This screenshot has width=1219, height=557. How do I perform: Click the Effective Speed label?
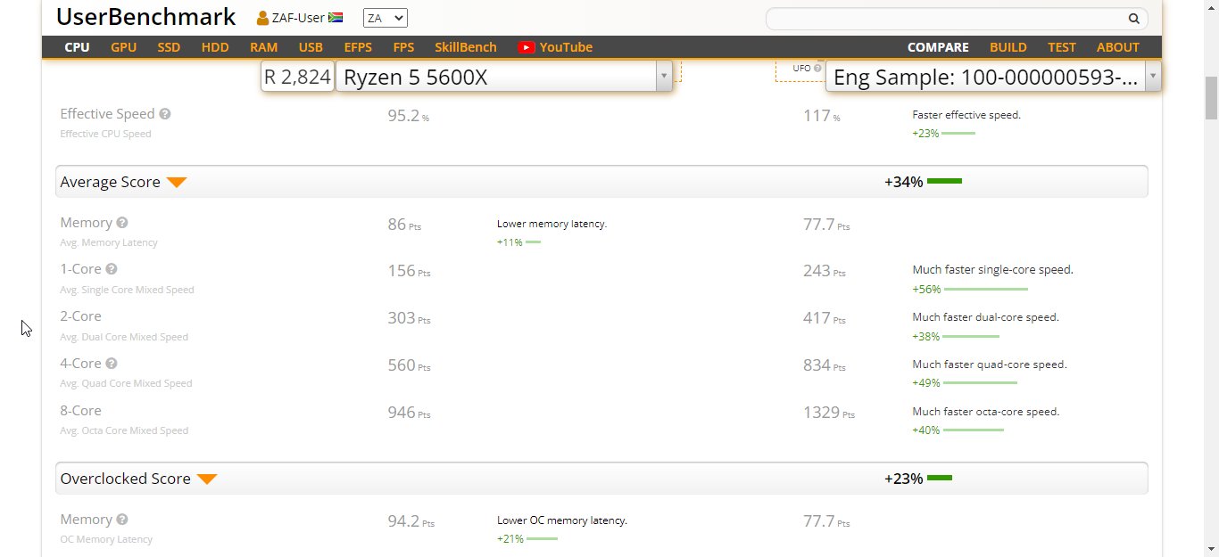click(107, 114)
